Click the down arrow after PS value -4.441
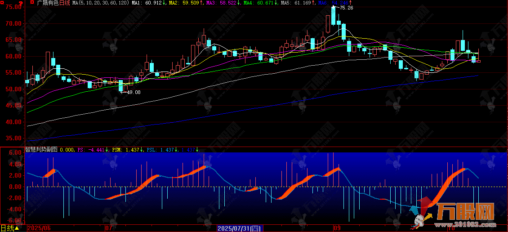Screen dimensions: 508x232 pyautogui.click(x=107, y=150)
